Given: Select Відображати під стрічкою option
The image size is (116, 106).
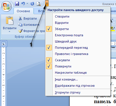Looking at the screenshot, I should tap(78, 86).
